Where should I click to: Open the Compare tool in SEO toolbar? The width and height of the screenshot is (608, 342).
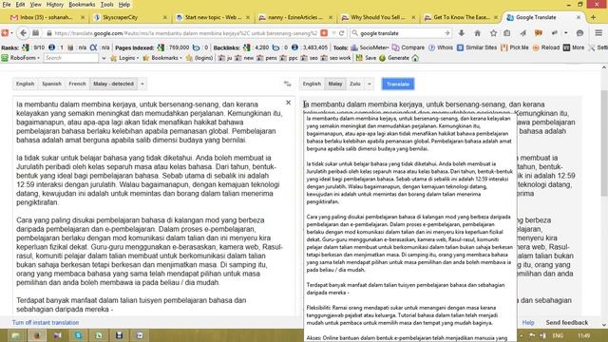(x=408, y=47)
